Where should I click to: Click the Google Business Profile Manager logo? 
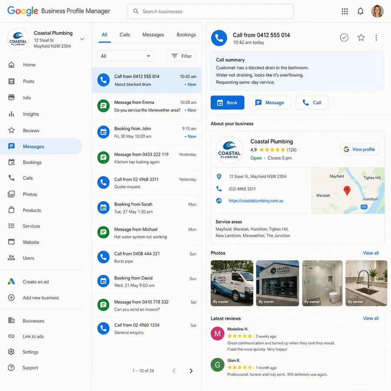coord(59,11)
